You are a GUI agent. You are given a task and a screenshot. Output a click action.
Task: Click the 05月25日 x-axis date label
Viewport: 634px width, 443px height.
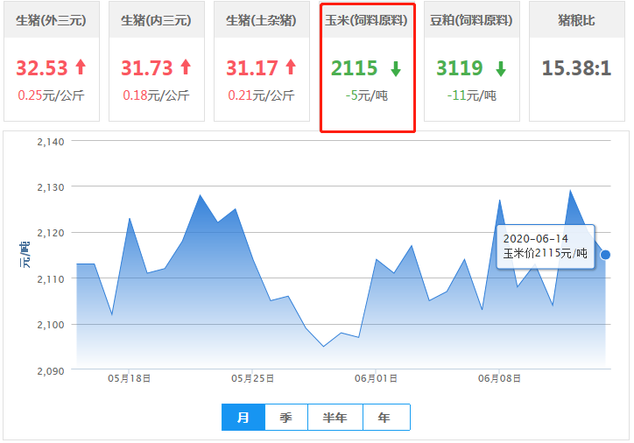[252, 379]
